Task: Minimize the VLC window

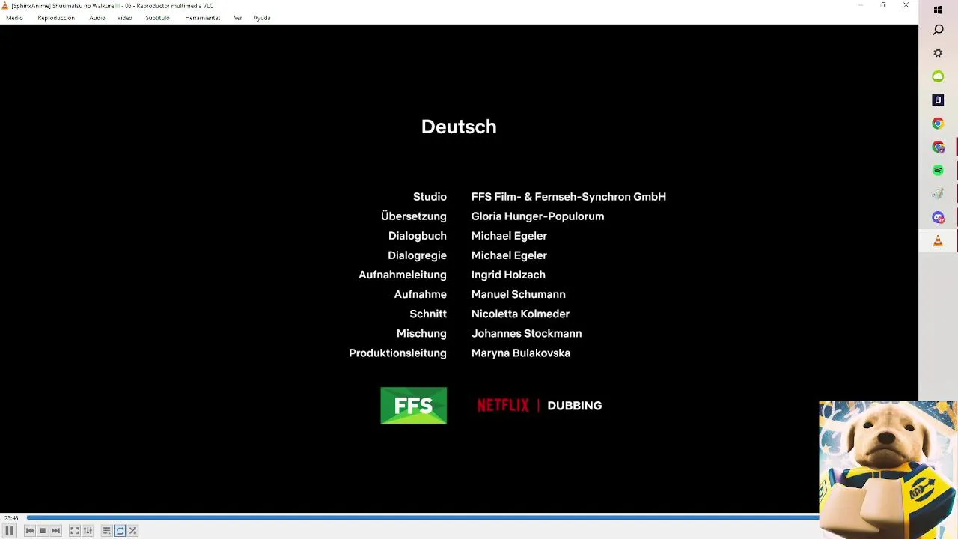Action: (x=861, y=5)
